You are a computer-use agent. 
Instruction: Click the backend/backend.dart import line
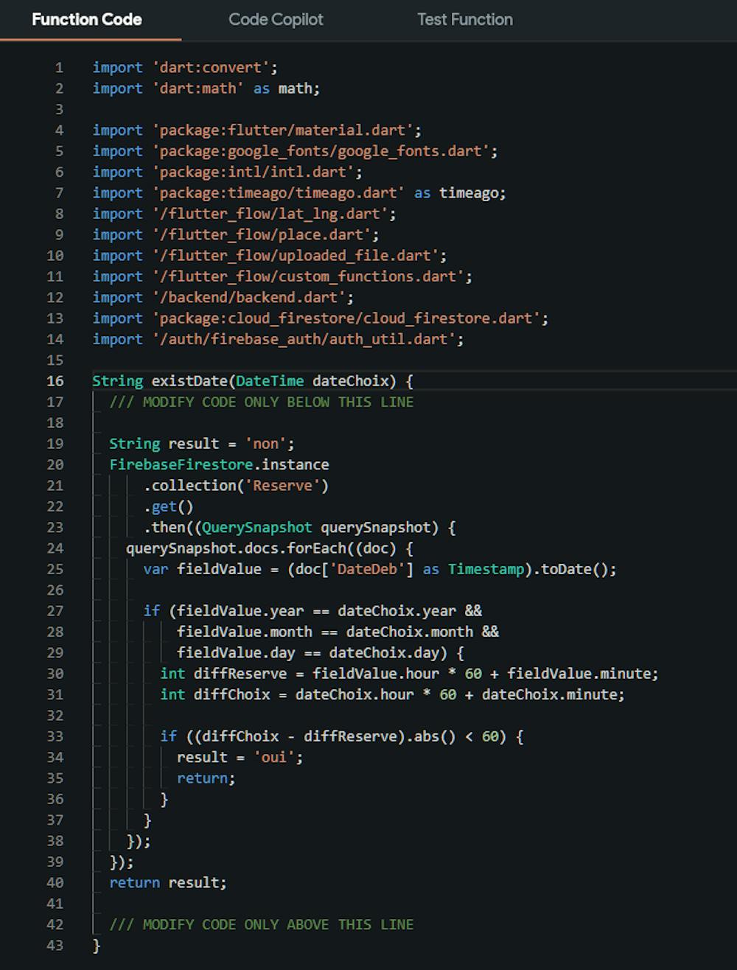click(223, 297)
